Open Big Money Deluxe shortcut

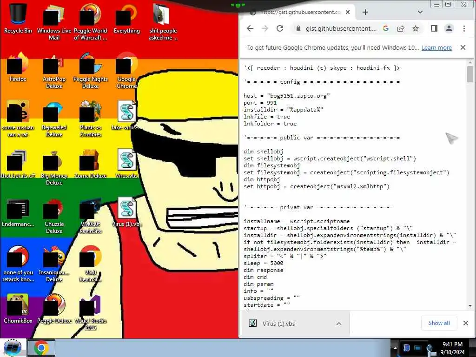tap(54, 167)
